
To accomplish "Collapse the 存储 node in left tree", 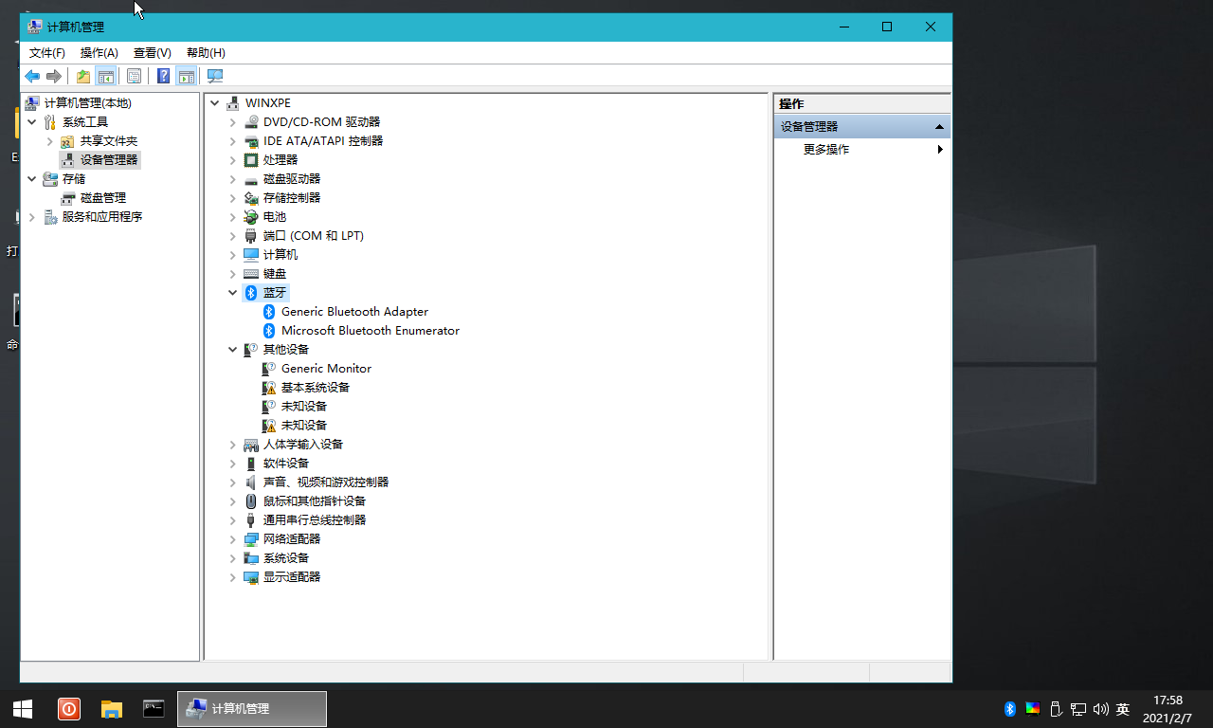I will pyautogui.click(x=32, y=179).
